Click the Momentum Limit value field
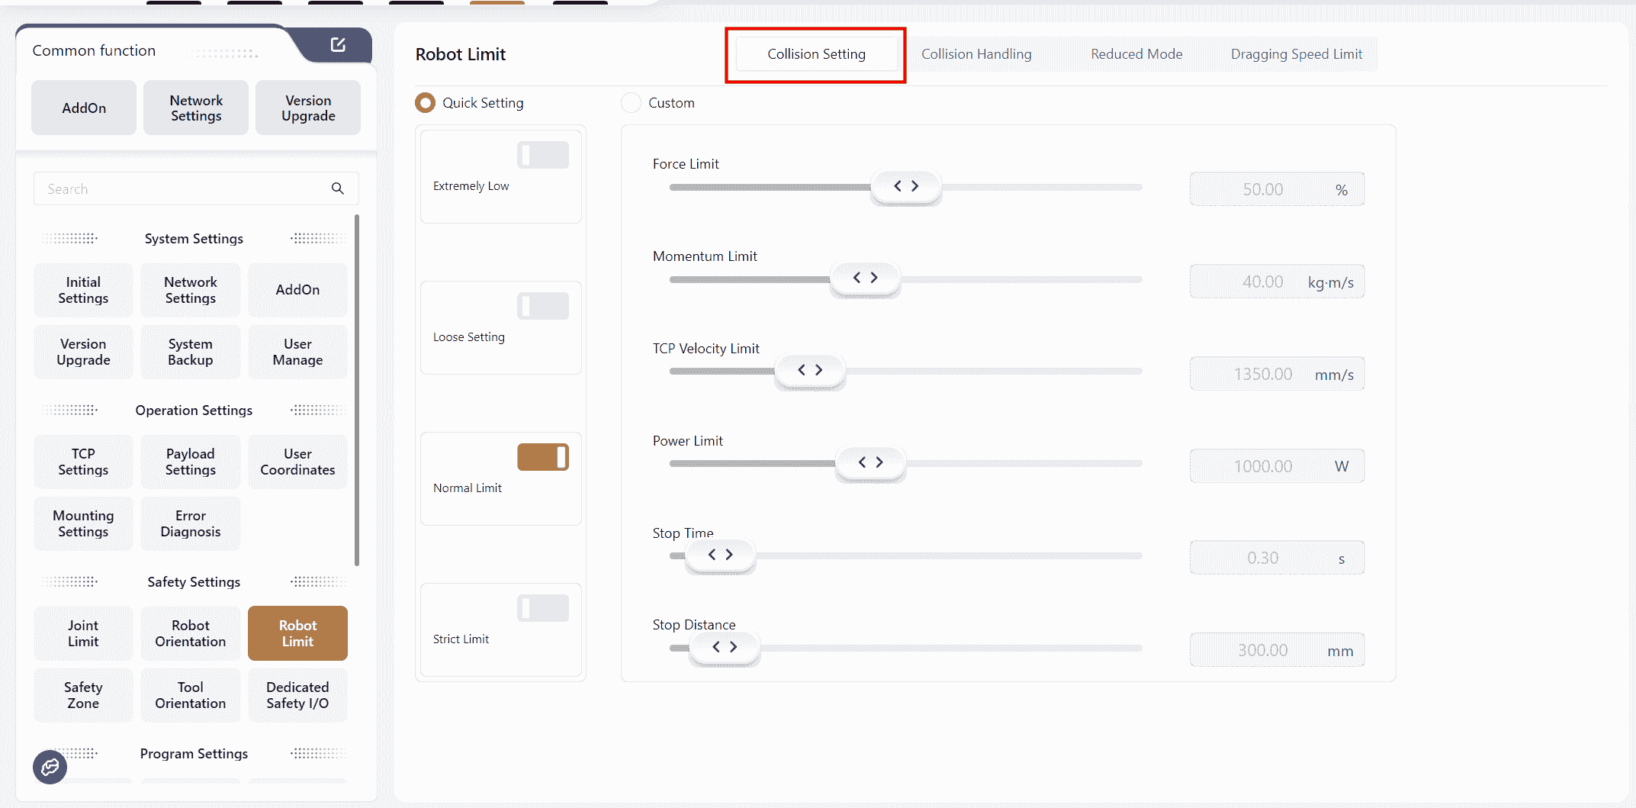1636x808 pixels. click(1263, 282)
